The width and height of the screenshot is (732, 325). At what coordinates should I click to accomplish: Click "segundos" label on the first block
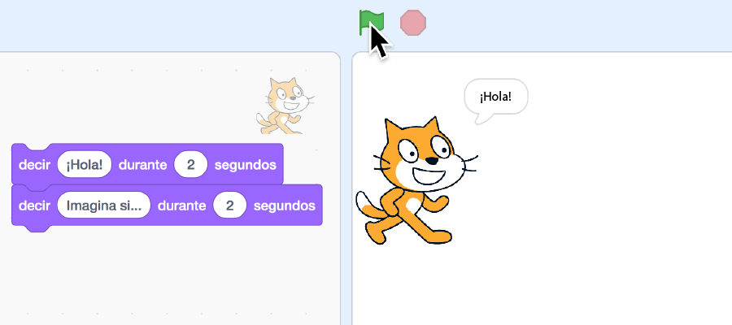coord(245,165)
